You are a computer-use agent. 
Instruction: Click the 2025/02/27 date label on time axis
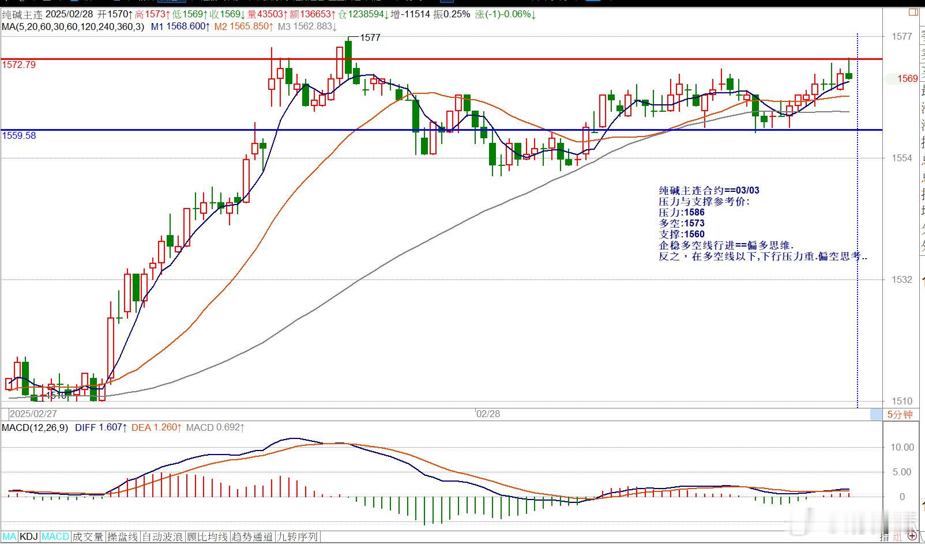(x=33, y=414)
